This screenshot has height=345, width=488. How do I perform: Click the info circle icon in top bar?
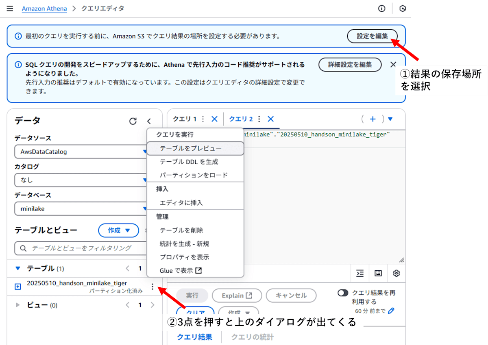381,8
